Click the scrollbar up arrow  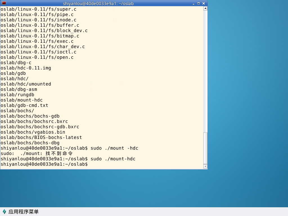click(205, 8)
